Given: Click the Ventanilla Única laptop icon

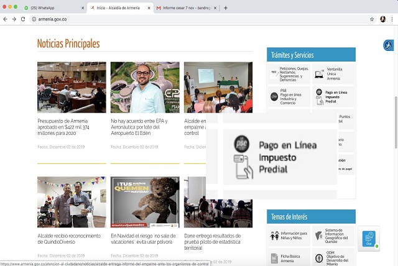Looking at the screenshot, I should click(x=319, y=74).
